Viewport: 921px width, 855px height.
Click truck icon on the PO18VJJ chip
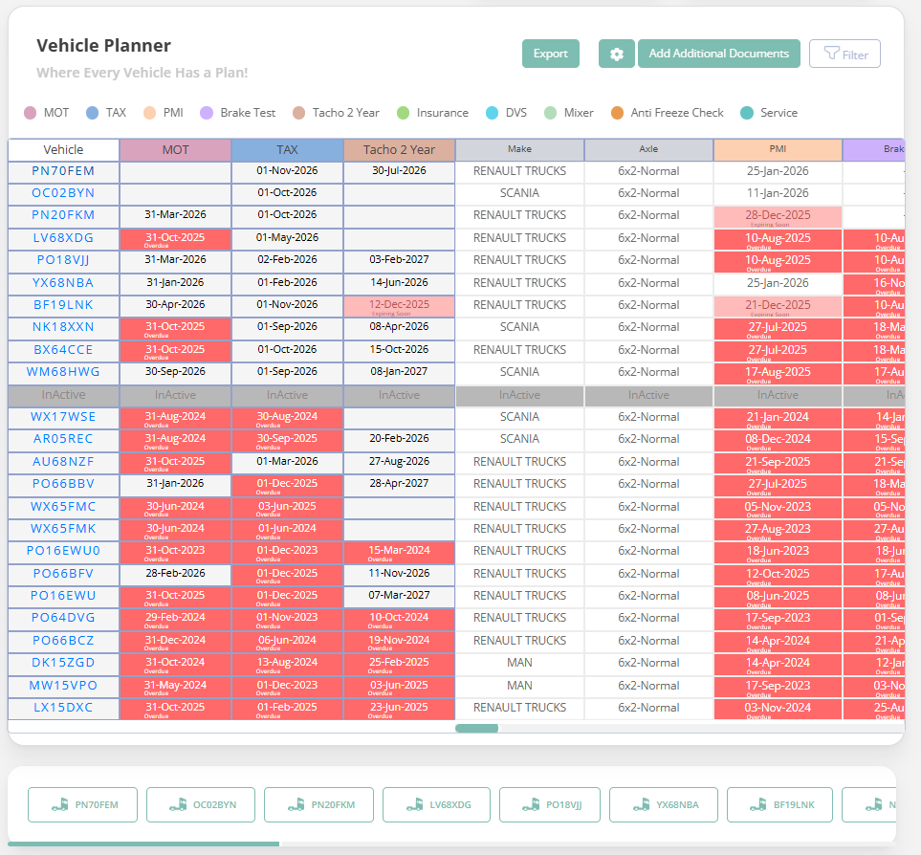coord(530,805)
